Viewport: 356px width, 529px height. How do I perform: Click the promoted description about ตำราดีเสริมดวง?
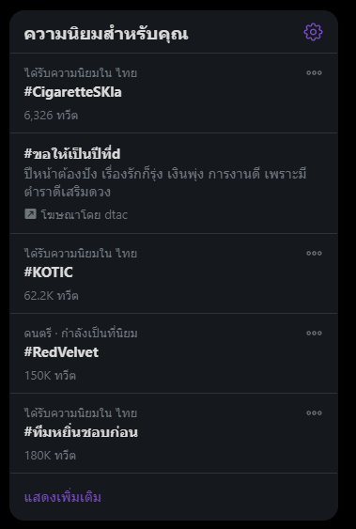pos(165,183)
